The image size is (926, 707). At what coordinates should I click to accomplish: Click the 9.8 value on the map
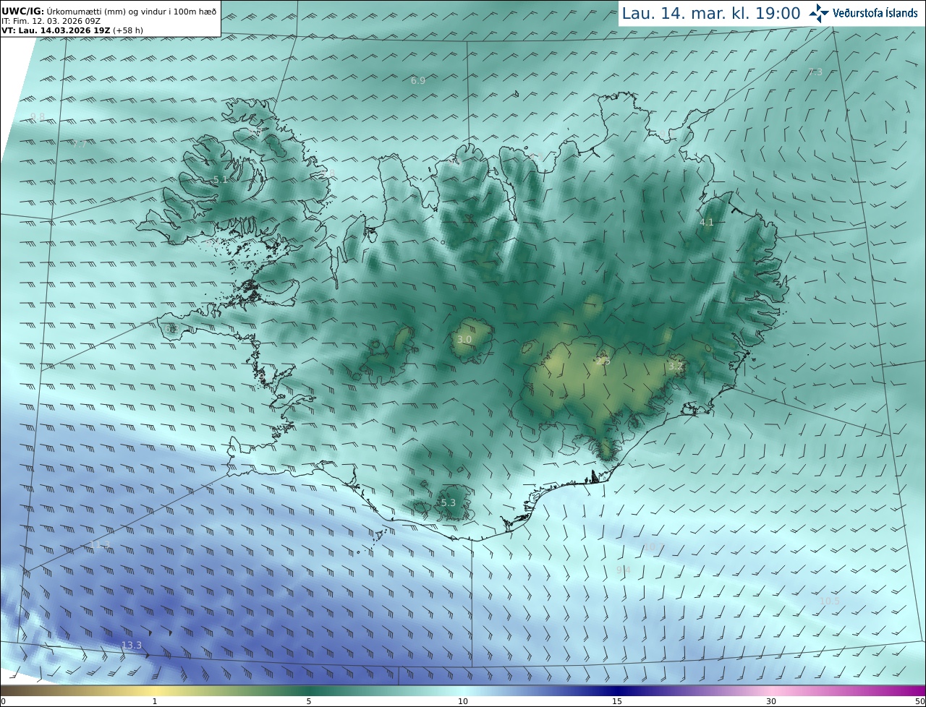tap(38, 117)
